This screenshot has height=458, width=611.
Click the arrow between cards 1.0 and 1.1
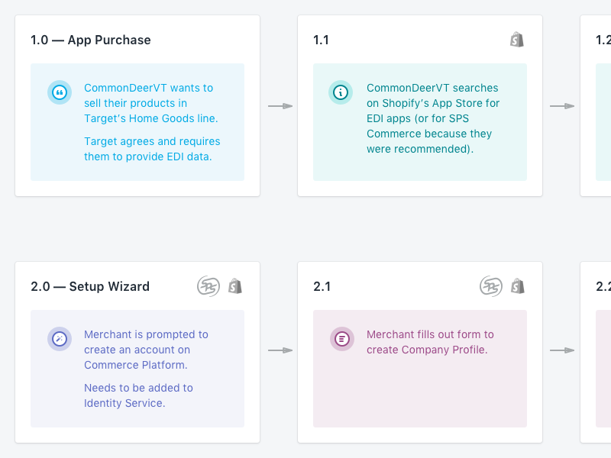(x=280, y=106)
